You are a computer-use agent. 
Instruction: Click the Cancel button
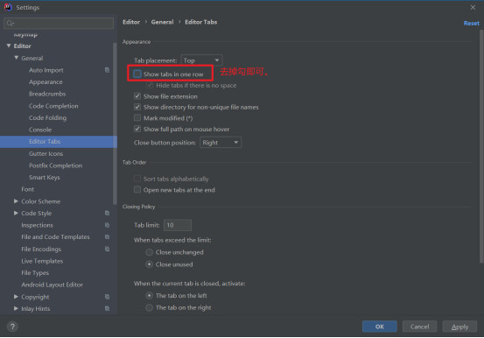[x=419, y=327]
